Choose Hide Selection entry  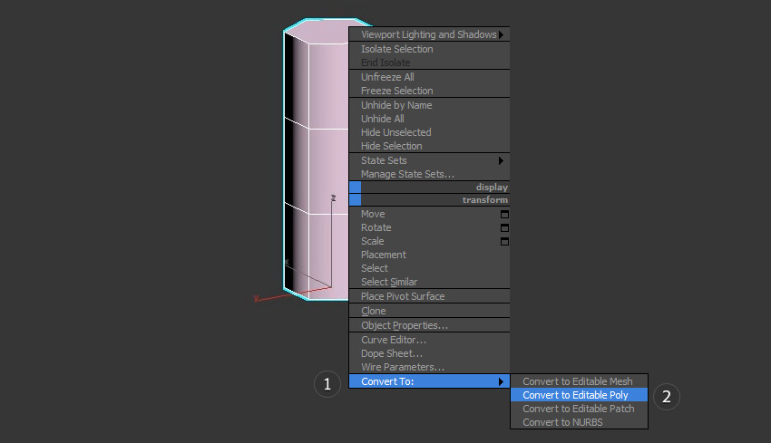(x=391, y=146)
